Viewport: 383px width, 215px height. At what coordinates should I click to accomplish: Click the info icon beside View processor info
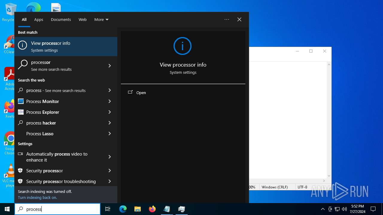tap(22, 45)
